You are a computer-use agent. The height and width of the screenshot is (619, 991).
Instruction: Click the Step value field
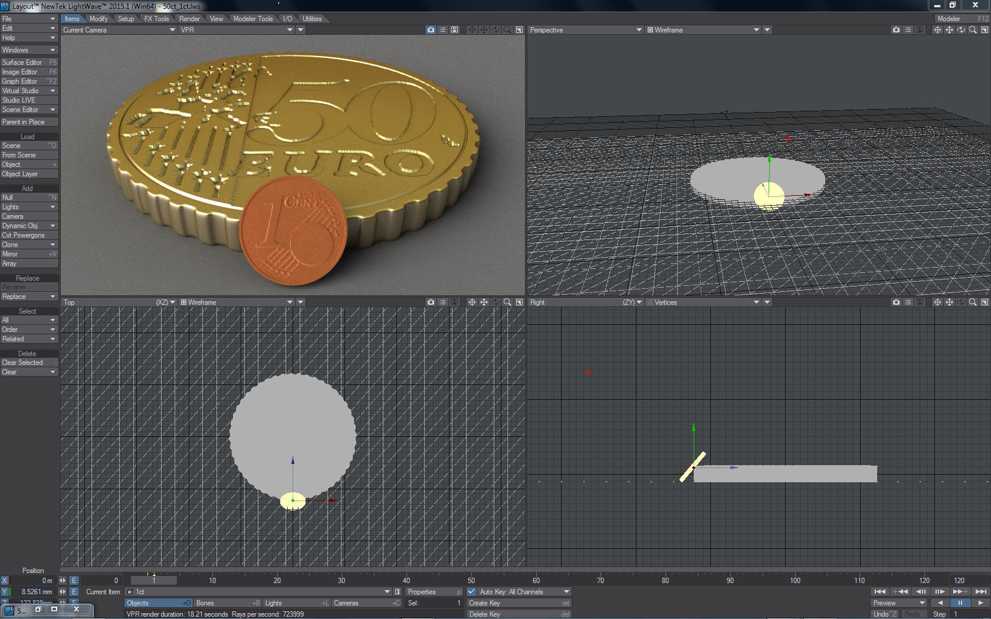coord(969,614)
